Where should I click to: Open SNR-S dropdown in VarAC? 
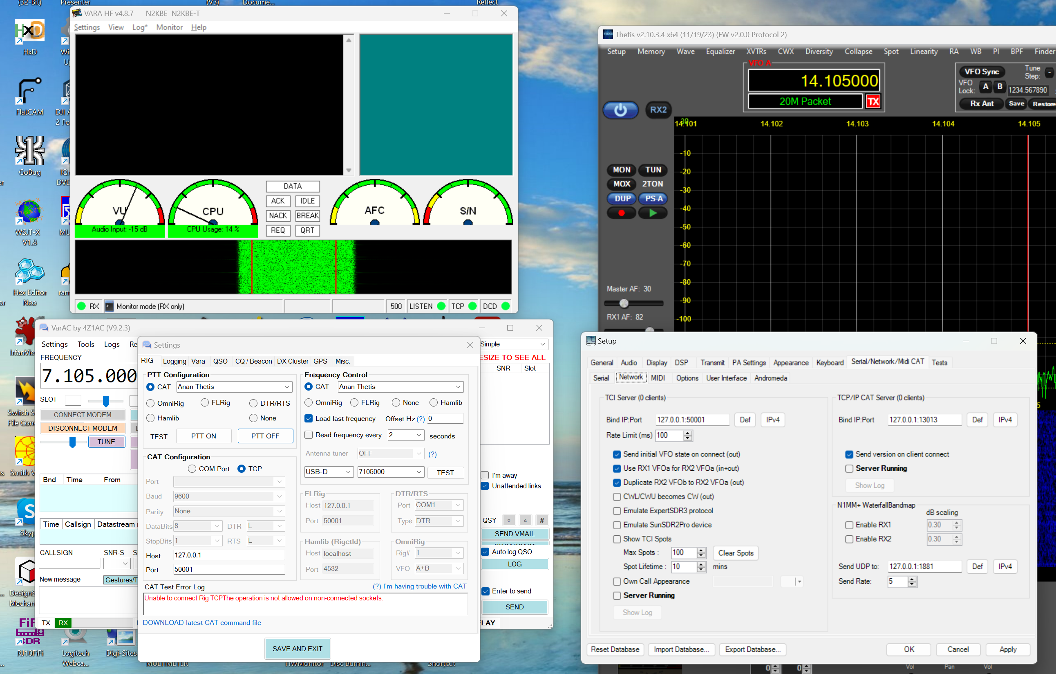[x=116, y=563]
